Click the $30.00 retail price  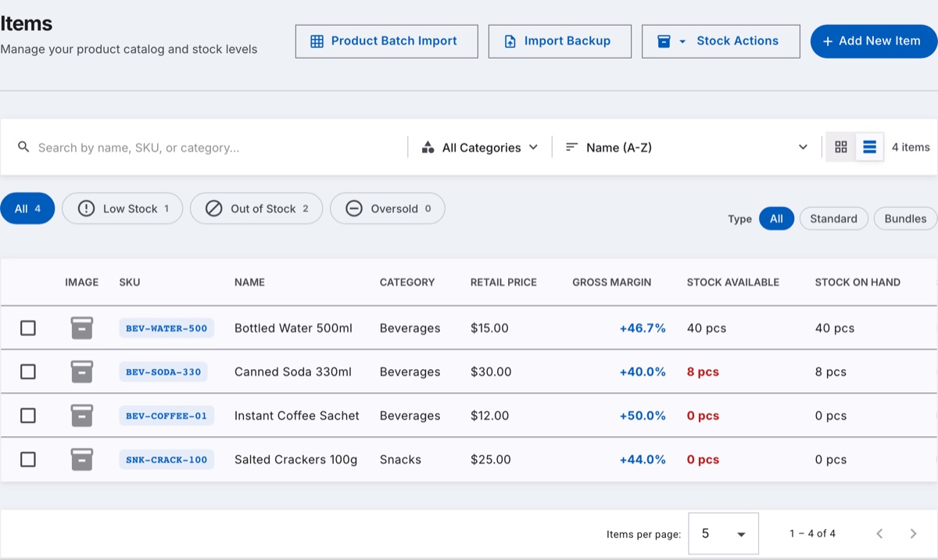[x=491, y=372]
